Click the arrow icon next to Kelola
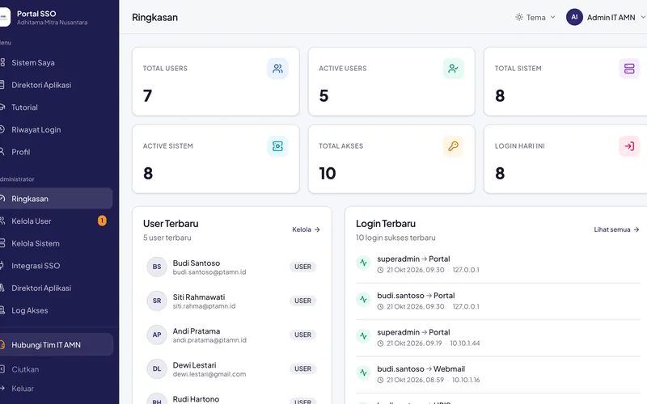The width and height of the screenshot is (647, 404). [x=317, y=229]
